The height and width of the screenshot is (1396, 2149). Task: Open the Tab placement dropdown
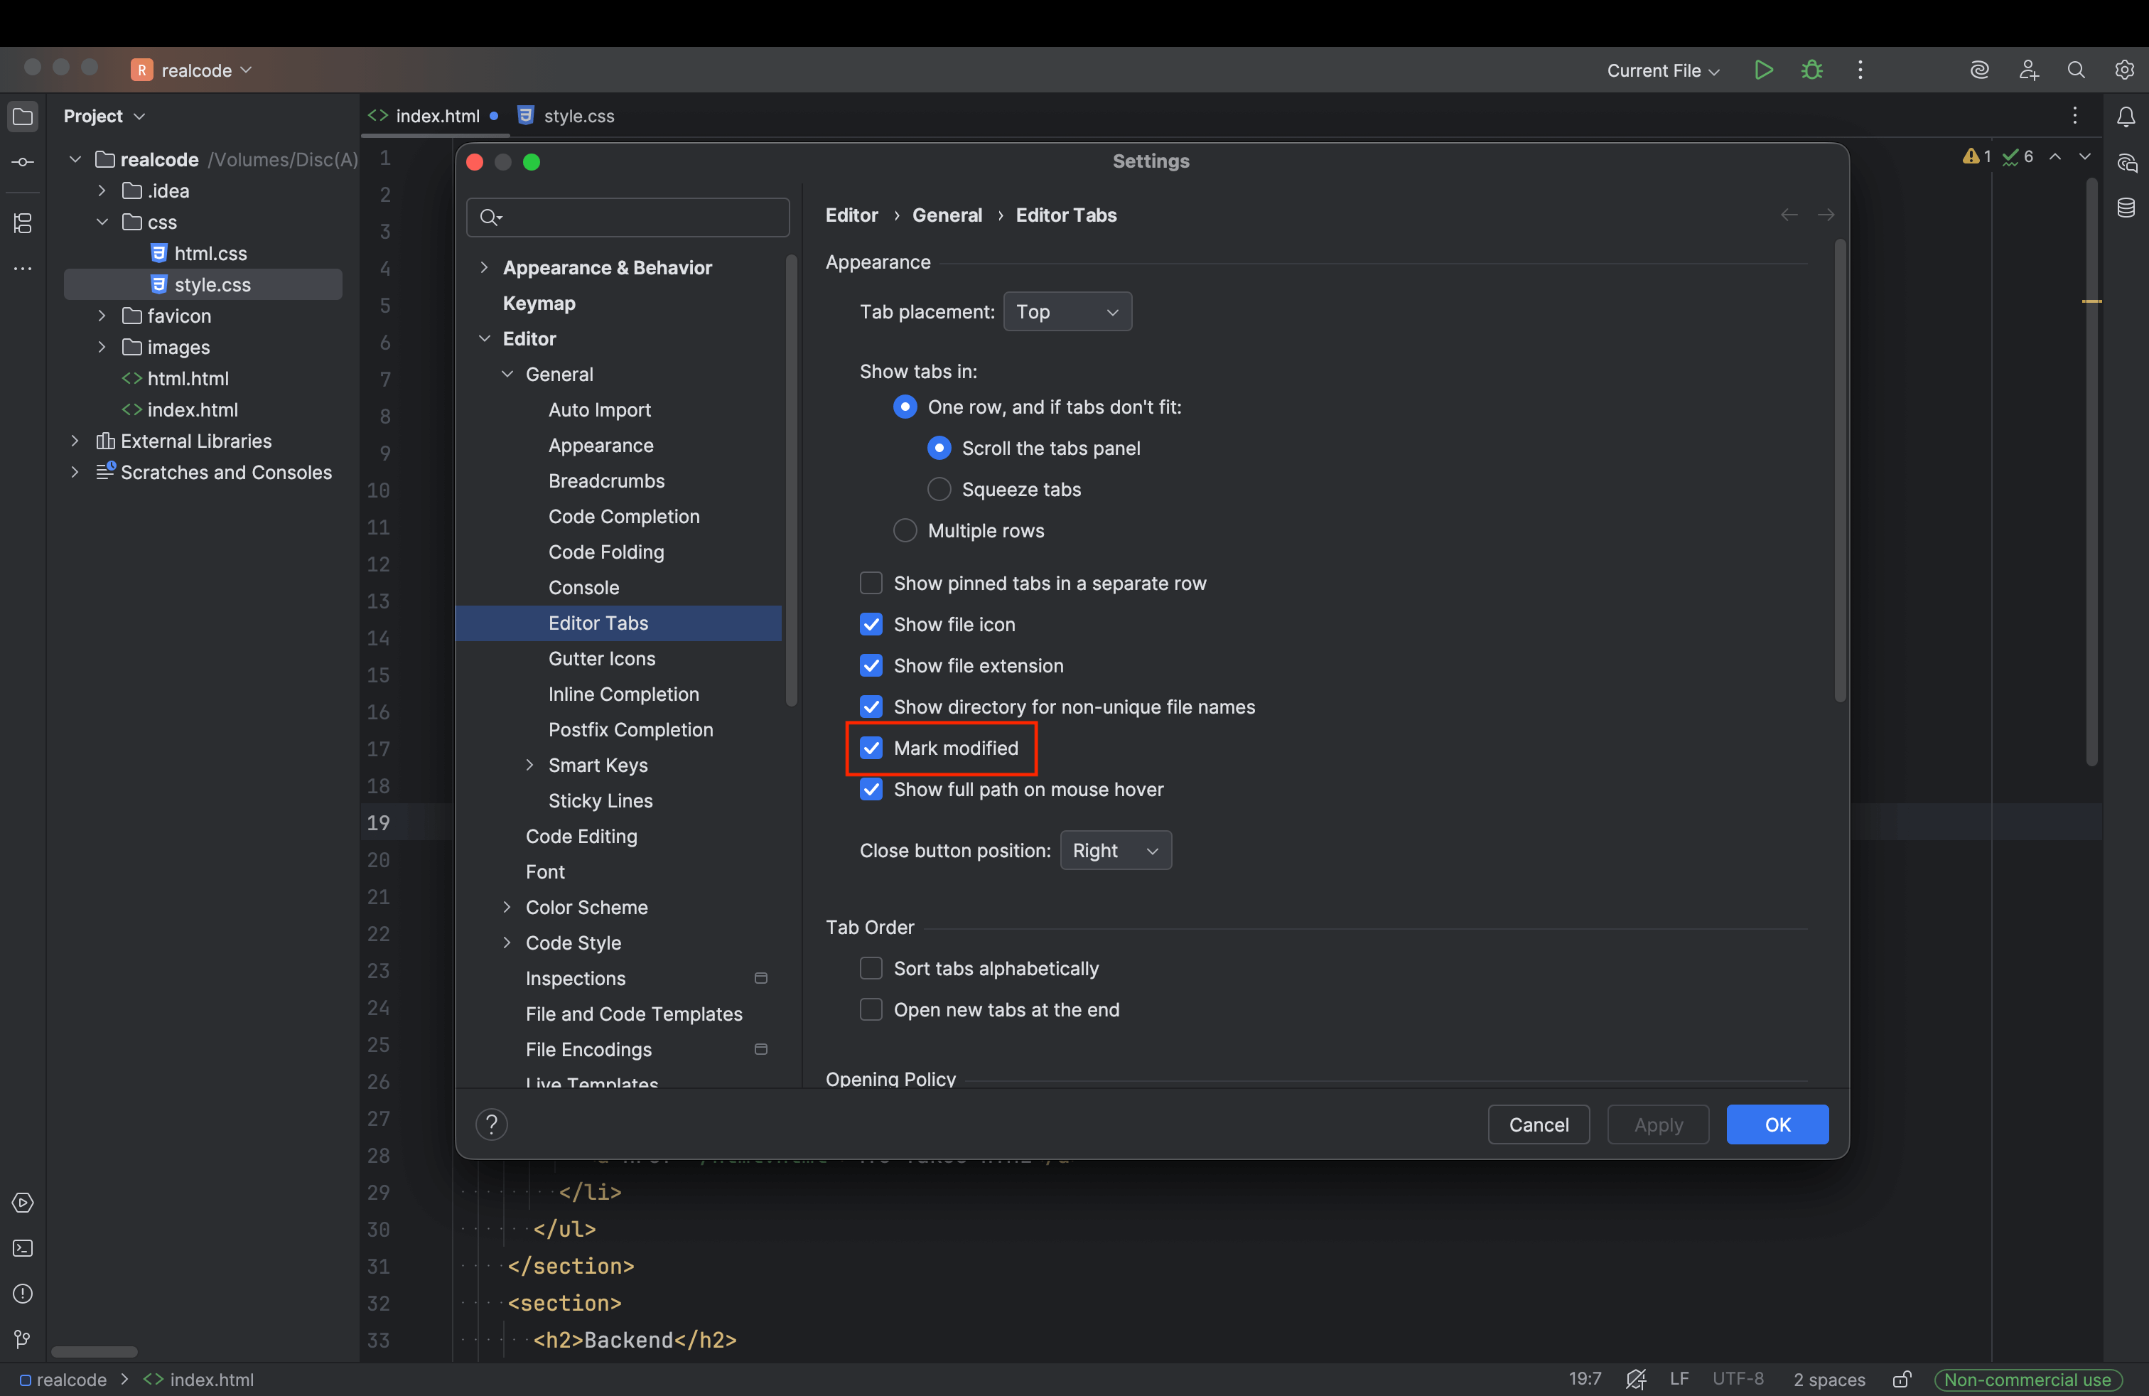1067,311
